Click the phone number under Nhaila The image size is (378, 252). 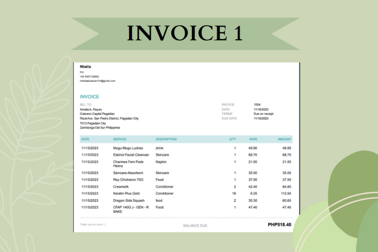pos(89,77)
